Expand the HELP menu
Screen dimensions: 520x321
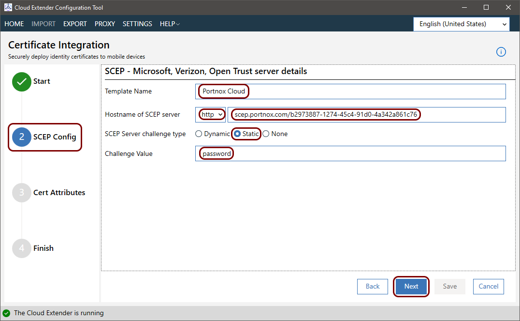pyautogui.click(x=170, y=24)
